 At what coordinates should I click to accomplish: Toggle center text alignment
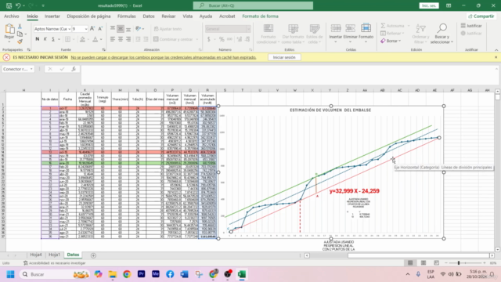[x=121, y=39]
